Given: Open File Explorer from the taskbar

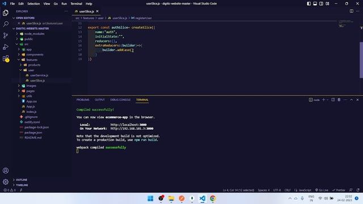Looking at the screenshot, I should point(171,198).
